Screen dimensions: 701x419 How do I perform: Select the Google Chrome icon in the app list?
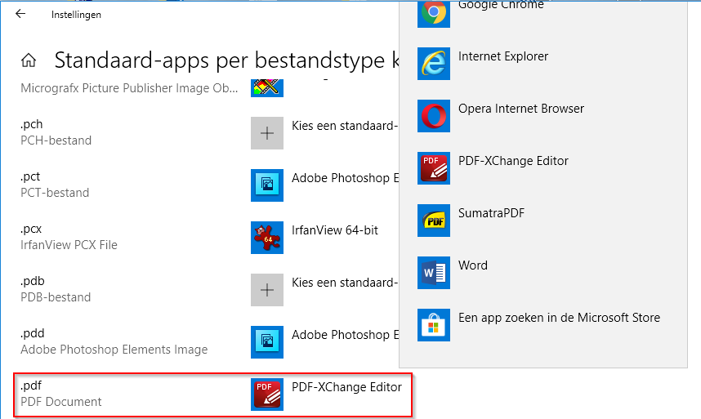tap(433, 12)
